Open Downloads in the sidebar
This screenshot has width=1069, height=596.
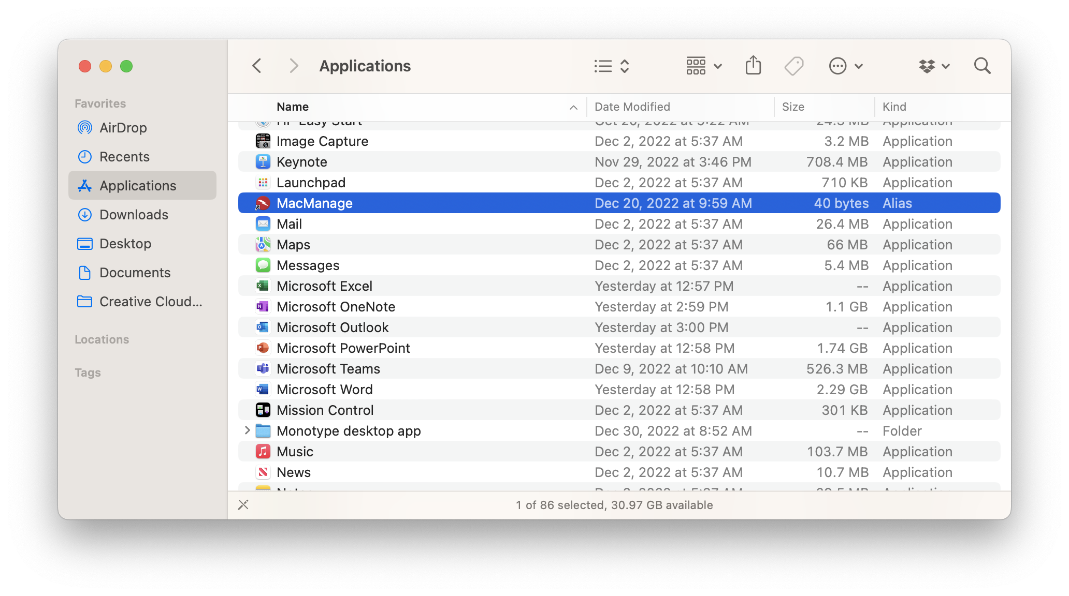(x=134, y=215)
